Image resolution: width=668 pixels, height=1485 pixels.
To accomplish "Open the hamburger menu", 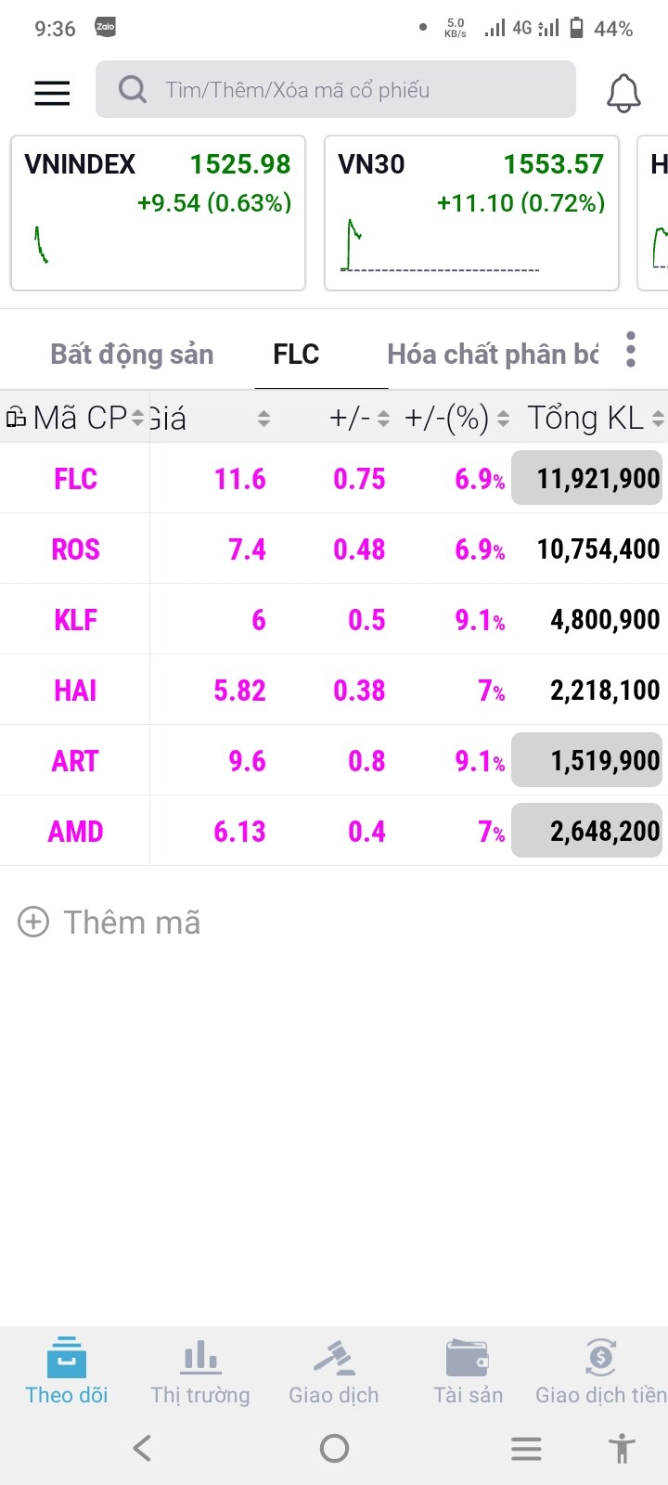I will pyautogui.click(x=52, y=91).
